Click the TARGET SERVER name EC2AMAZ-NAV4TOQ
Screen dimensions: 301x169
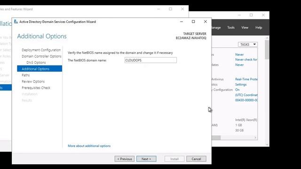point(191,38)
